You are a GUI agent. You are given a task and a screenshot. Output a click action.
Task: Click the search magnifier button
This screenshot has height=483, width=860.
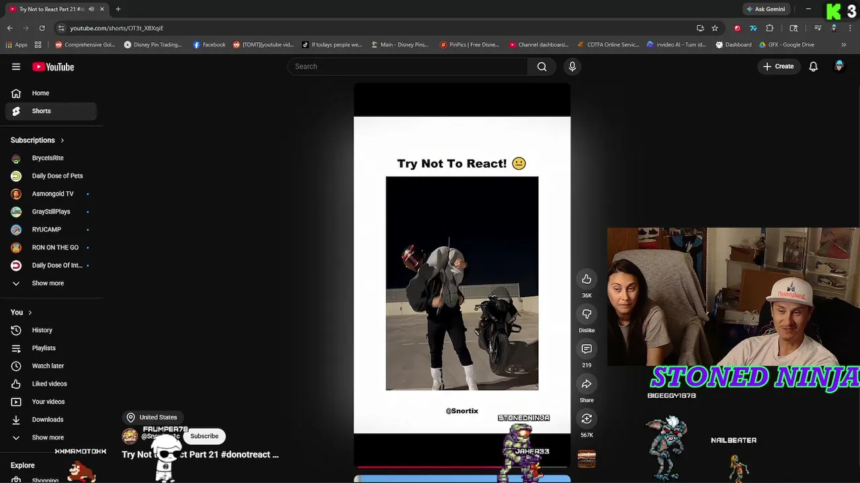(x=542, y=66)
